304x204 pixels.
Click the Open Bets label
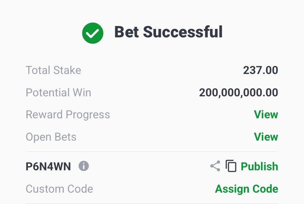[x=51, y=137]
